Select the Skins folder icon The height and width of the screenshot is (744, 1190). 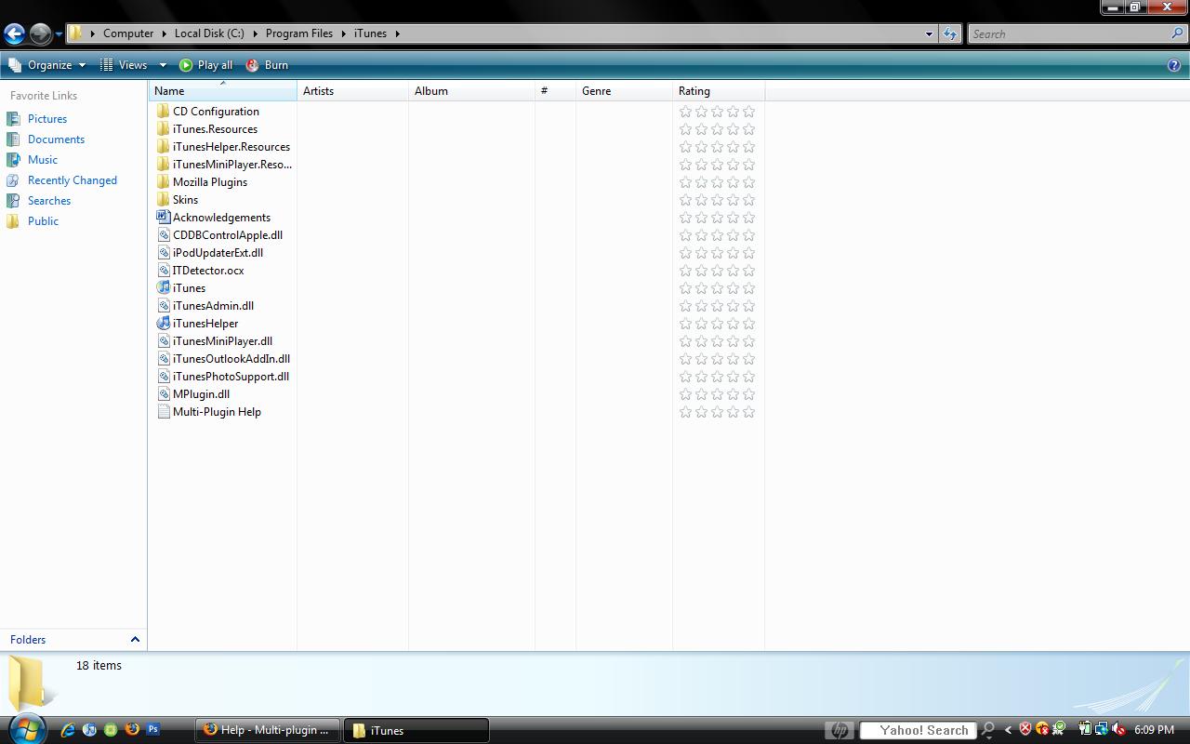[164, 200]
